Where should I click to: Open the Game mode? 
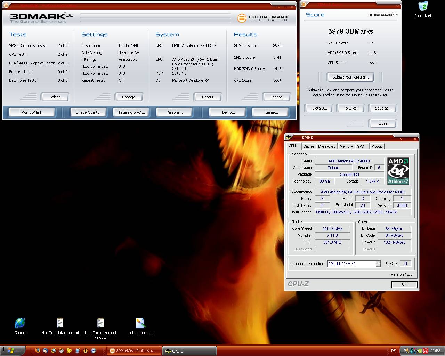(272, 112)
